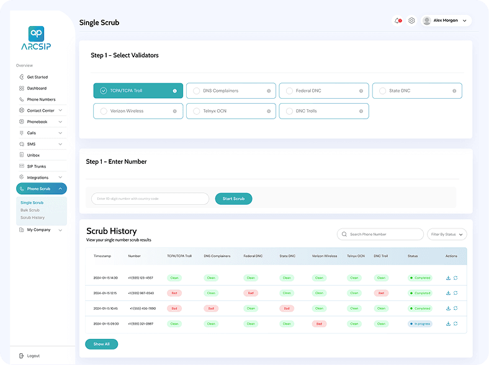Enable the State DNC validator
The width and height of the screenshot is (489, 365).
pyautogui.click(x=417, y=91)
